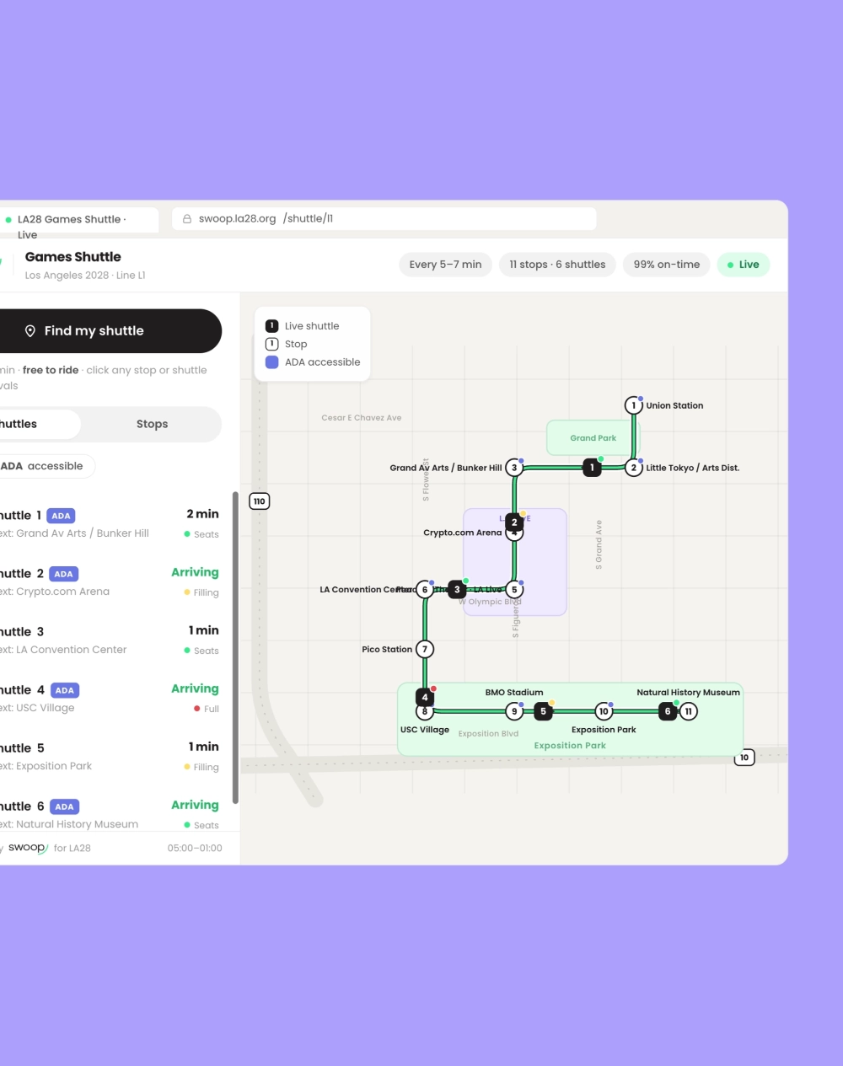Click stop 1 marker at Union Station
843x1066 pixels.
(634, 405)
